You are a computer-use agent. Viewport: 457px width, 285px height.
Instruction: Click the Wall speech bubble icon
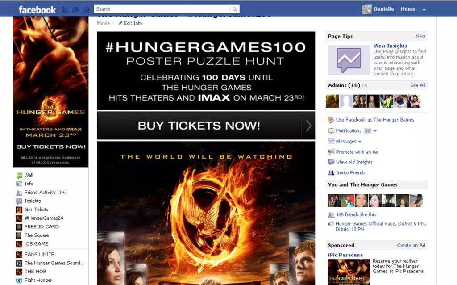point(19,175)
